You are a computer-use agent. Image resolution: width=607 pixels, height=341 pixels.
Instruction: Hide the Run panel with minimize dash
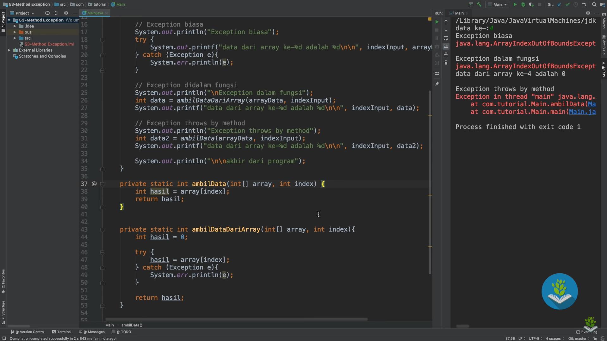coord(596,13)
